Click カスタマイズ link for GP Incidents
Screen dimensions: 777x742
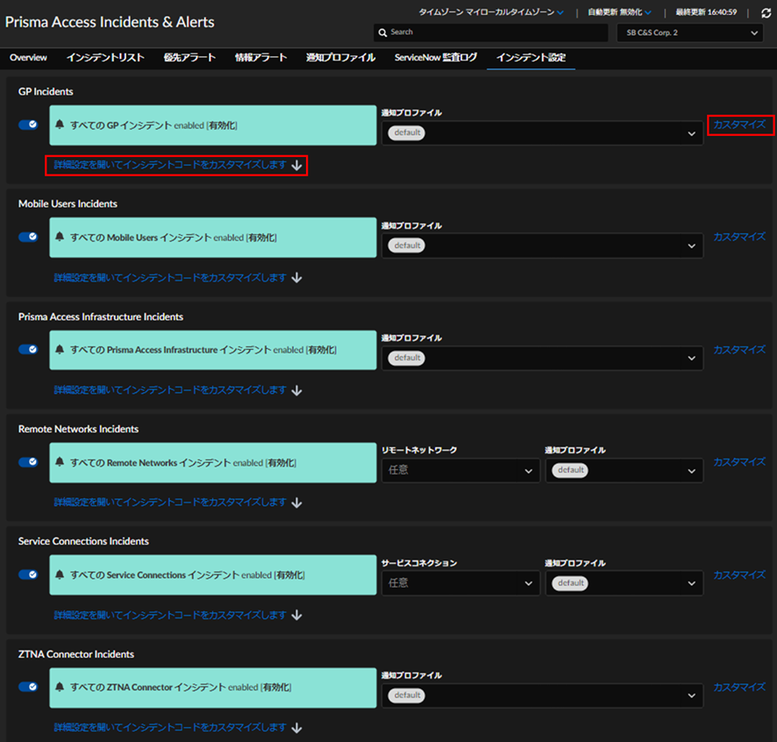pos(739,125)
